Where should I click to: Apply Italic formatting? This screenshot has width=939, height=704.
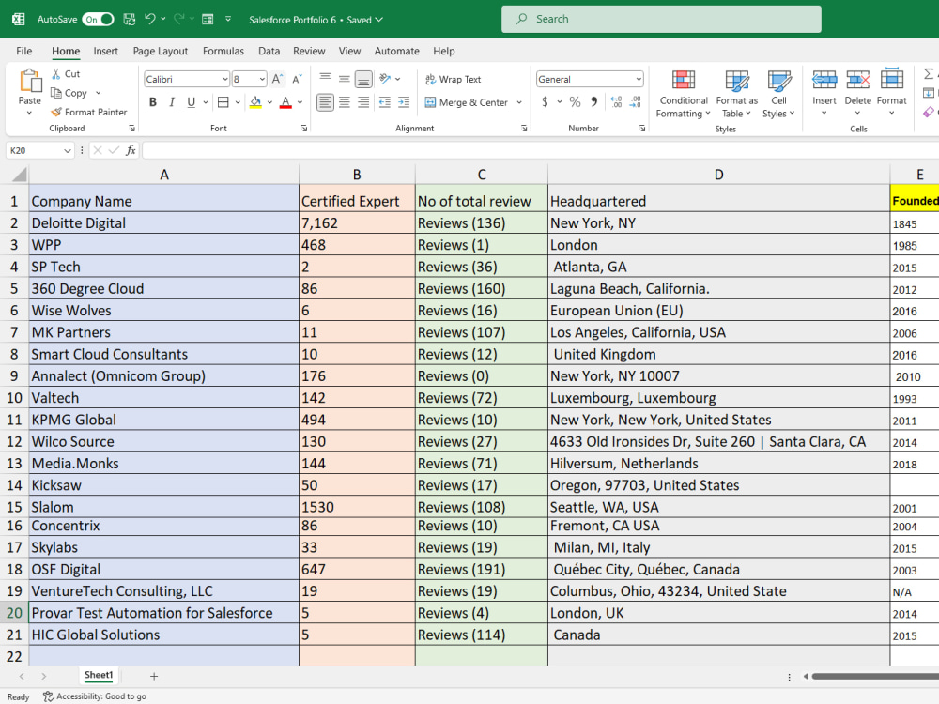click(x=172, y=102)
